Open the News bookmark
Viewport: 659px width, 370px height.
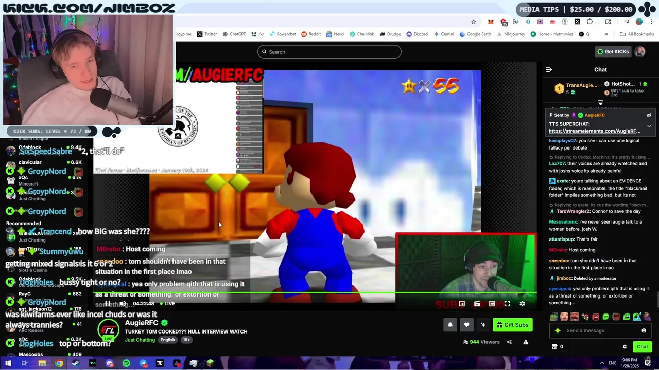pos(335,34)
